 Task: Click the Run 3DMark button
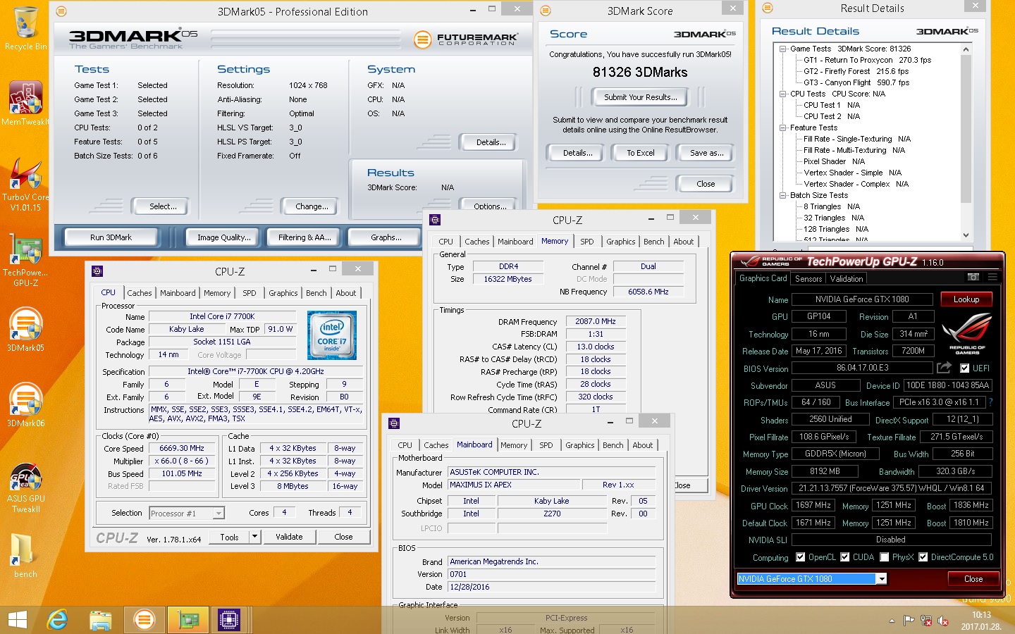pos(111,237)
